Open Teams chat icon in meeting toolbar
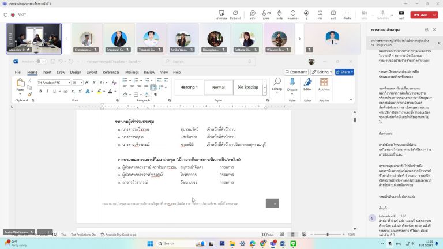 point(253,14)
